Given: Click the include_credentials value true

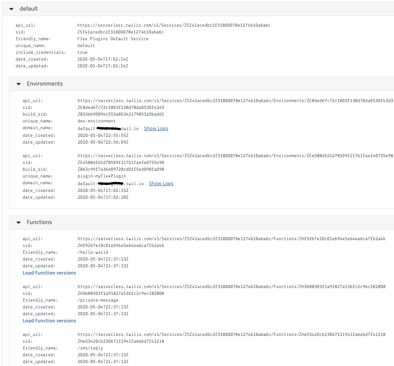Looking at the screenshot, I should 82,52.
